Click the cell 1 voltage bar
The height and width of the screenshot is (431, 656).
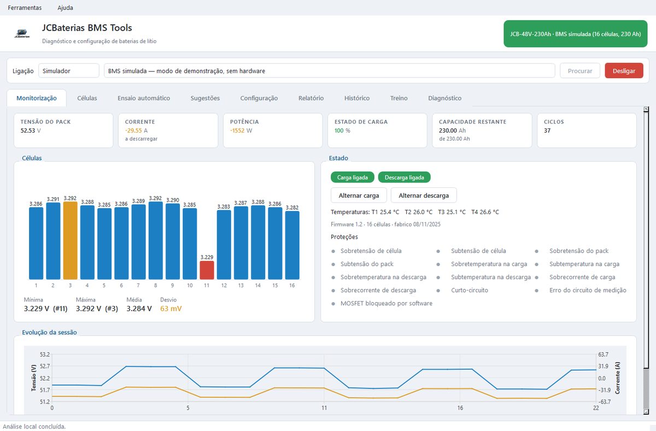coord(36,243)
